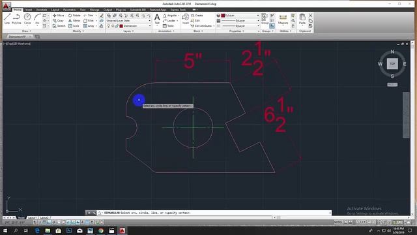The height and width of the screenshot is (235, 417).
Task: Expand the Block panel
Action: pos(198,31)
